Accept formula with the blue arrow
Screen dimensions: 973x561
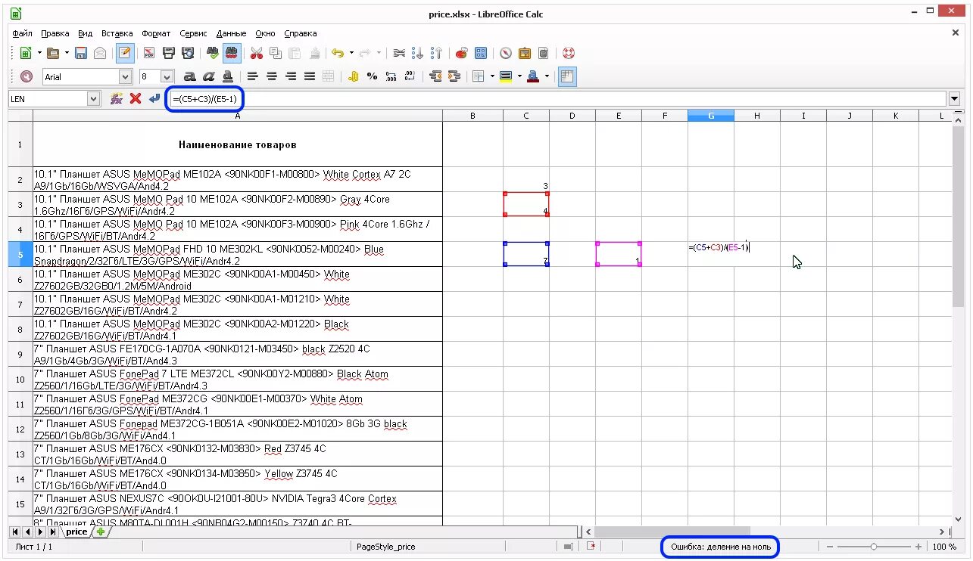tap(154, 98)
